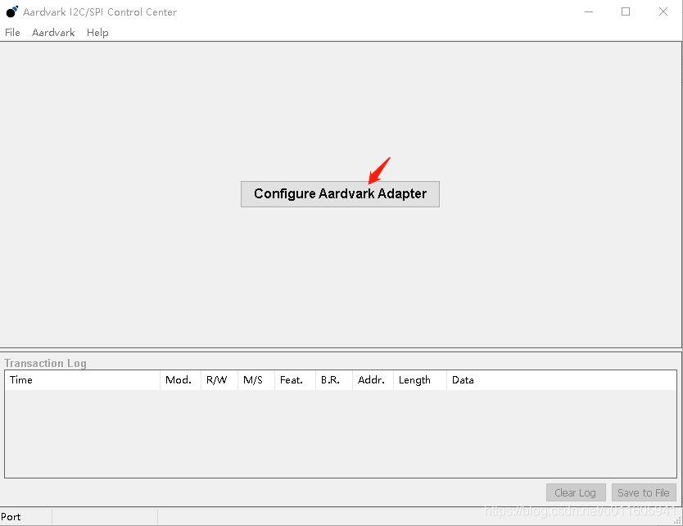Screen dimensions: 683x526
Task: Select the M/S column header
Action: 256,380
